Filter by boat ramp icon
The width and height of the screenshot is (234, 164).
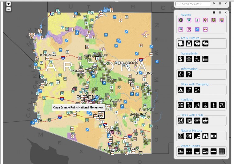click(205, 151)
